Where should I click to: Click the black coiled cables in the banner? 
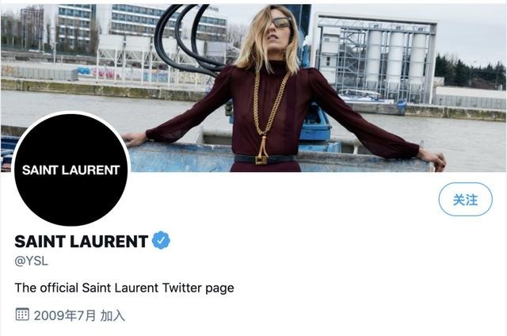187,40
